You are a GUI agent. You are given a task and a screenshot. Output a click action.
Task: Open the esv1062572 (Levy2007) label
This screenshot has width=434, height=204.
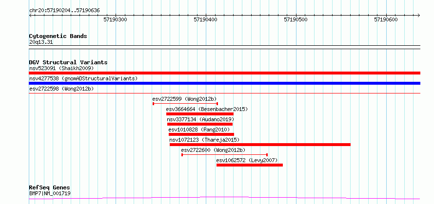[247, 160]
